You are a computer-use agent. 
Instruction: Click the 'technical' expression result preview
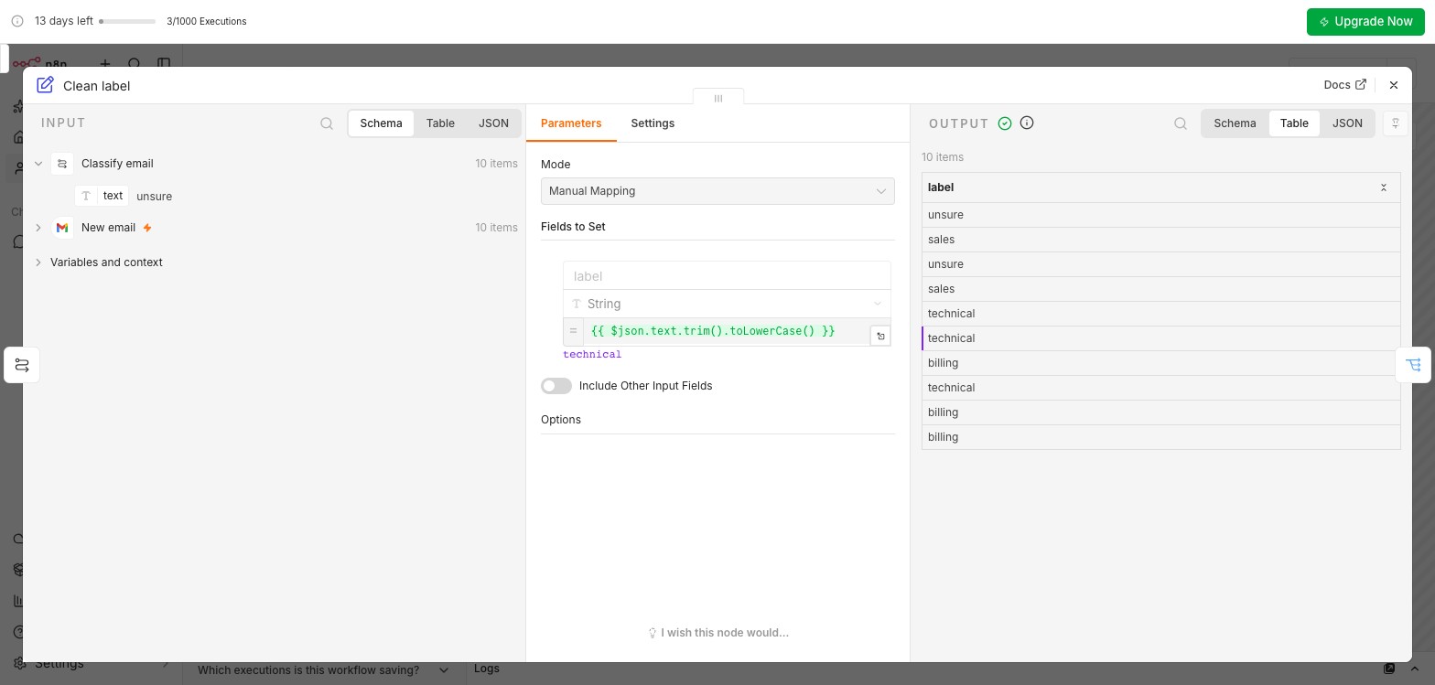592,355
